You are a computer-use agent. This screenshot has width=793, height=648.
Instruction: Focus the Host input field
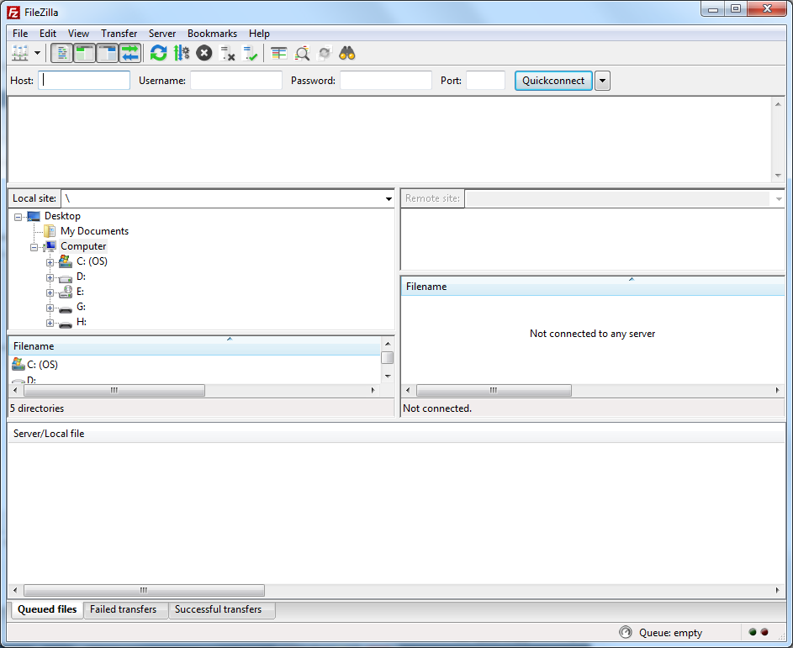[84, 81]
